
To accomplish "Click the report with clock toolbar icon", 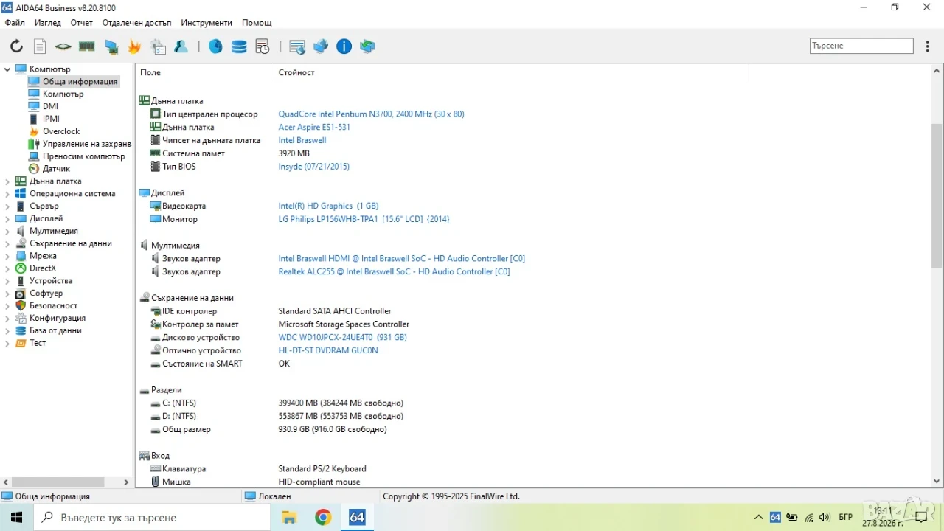I will [x=263, y=46].
